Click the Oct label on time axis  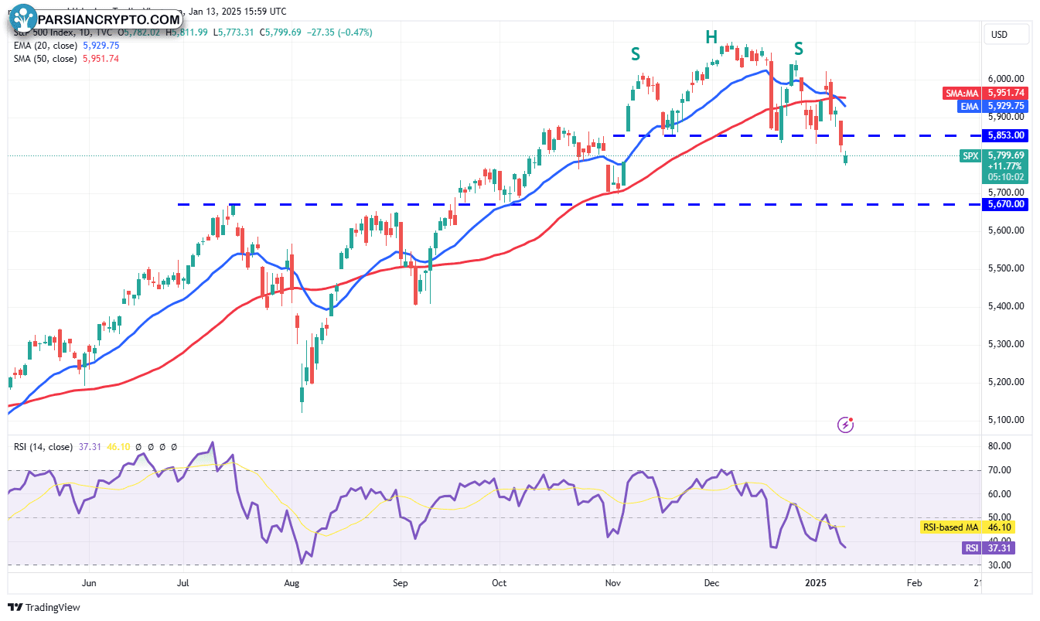499,582
